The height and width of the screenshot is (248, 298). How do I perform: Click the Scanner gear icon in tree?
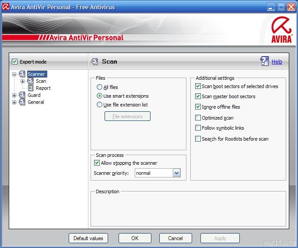pos(22,74)
